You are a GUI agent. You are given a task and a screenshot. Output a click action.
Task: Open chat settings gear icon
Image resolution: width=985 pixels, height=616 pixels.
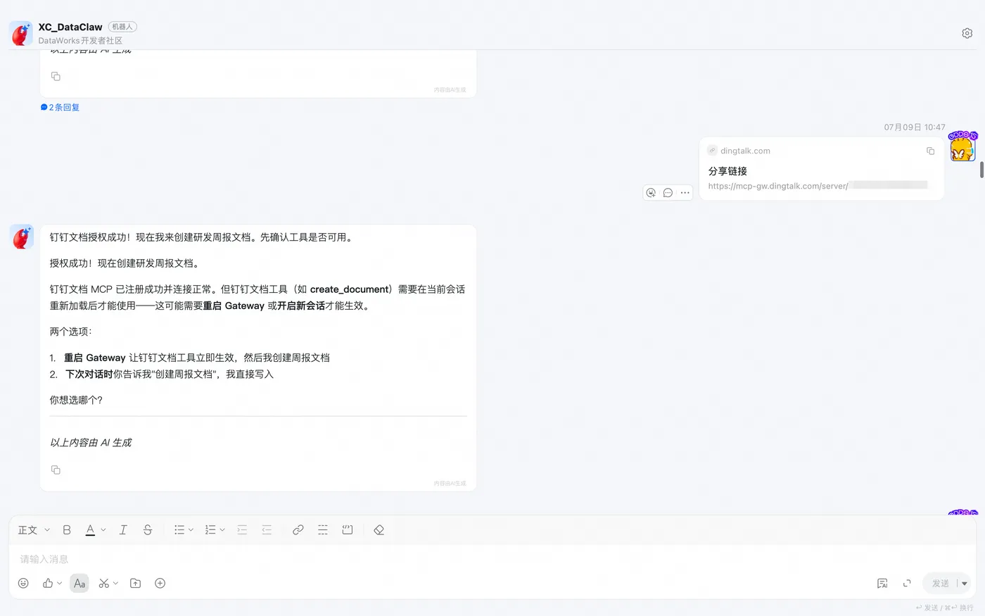[967, 33]
